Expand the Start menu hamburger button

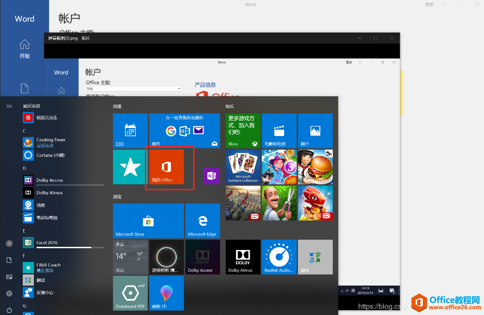[x=9, y=106]
